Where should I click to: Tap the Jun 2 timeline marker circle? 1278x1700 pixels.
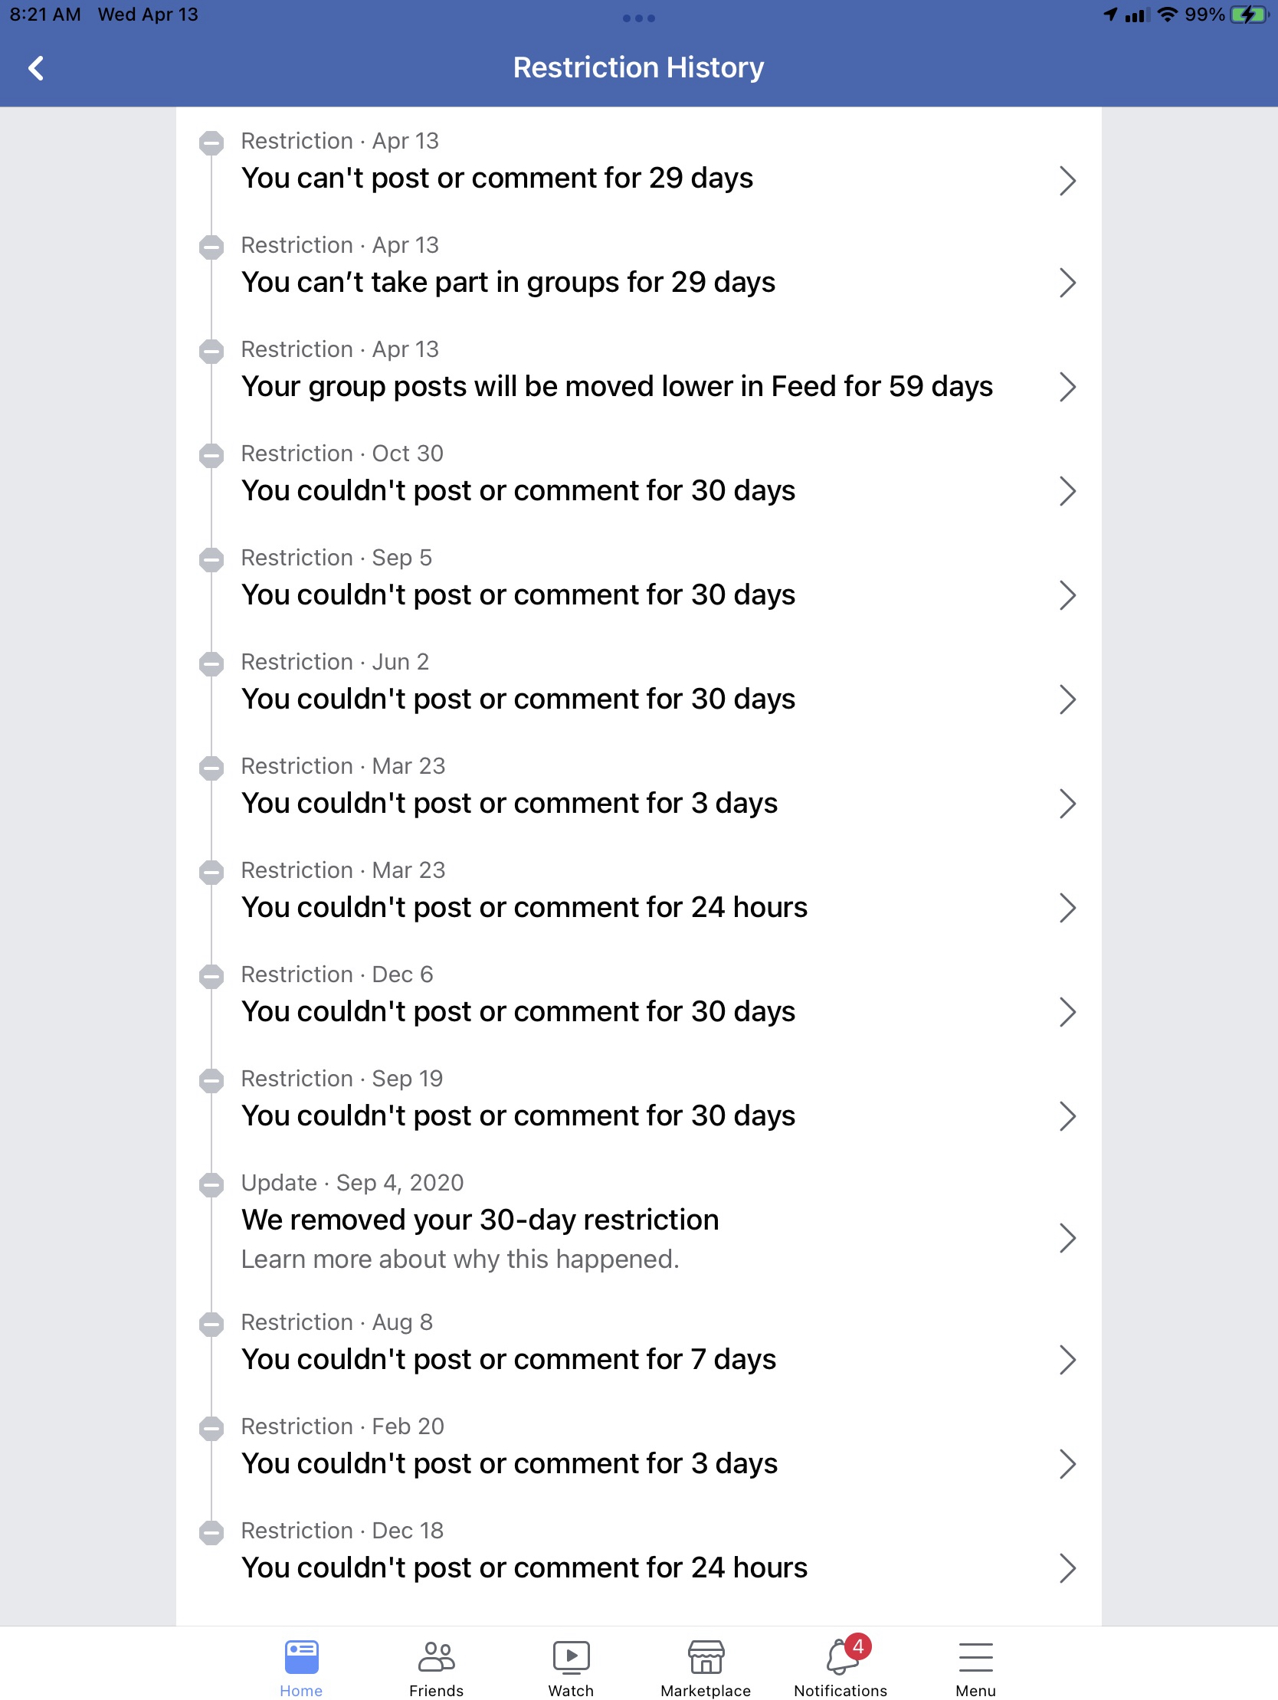tap(211, 664)
